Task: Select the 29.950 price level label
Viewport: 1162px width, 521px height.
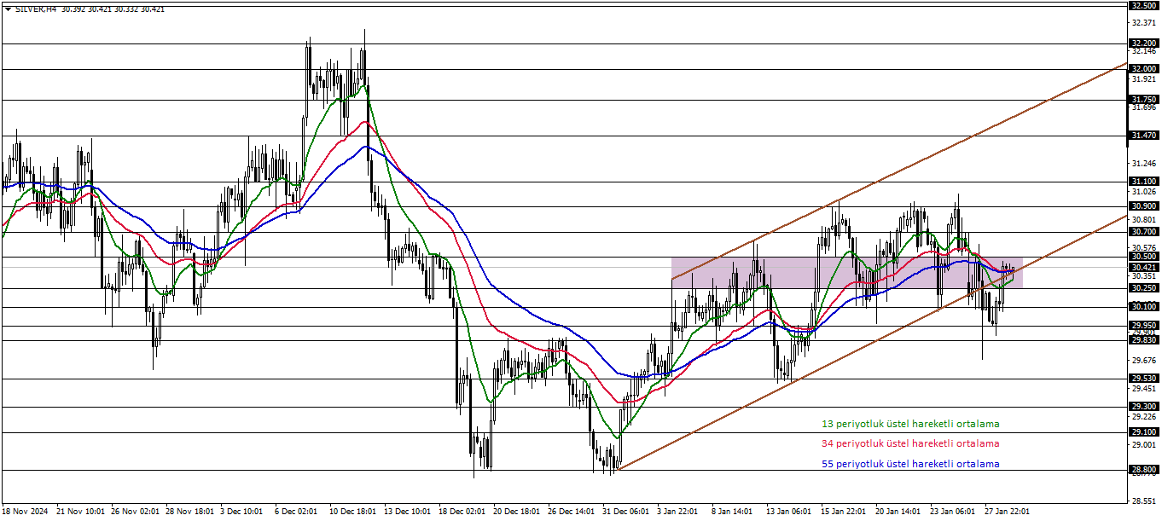Action: (x=1143, y=326)
